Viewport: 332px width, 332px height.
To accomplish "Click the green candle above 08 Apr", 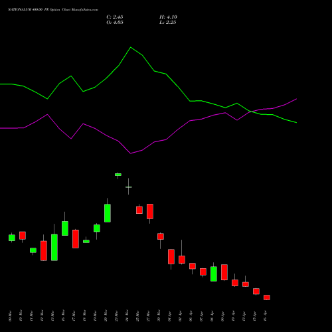I will coord(214,274).
